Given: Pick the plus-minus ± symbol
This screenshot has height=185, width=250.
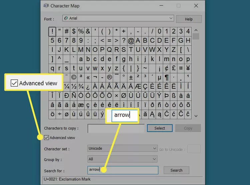Looking at the screenshot, I should (131, 77).
